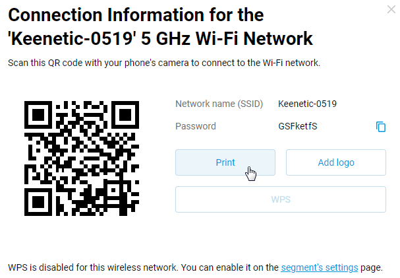Click the disabled WPS button

(280, 199)
